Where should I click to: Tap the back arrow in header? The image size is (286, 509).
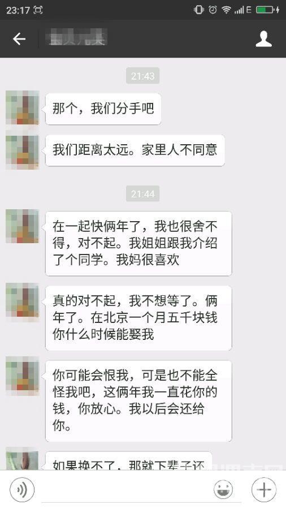(19, 39)
